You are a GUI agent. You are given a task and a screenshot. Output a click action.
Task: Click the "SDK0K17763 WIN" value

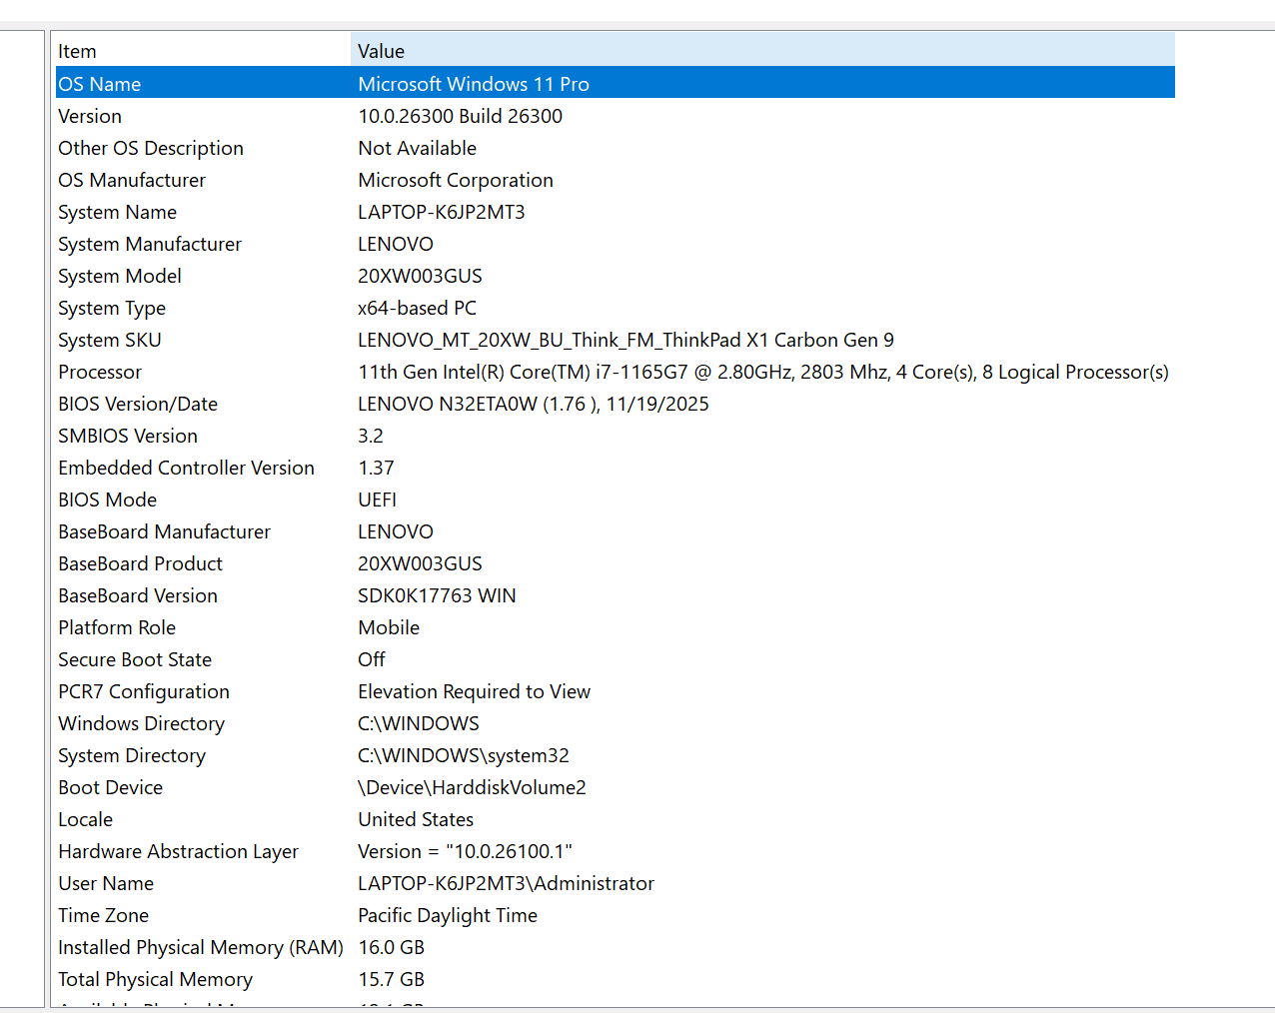(x=437, y=595)
